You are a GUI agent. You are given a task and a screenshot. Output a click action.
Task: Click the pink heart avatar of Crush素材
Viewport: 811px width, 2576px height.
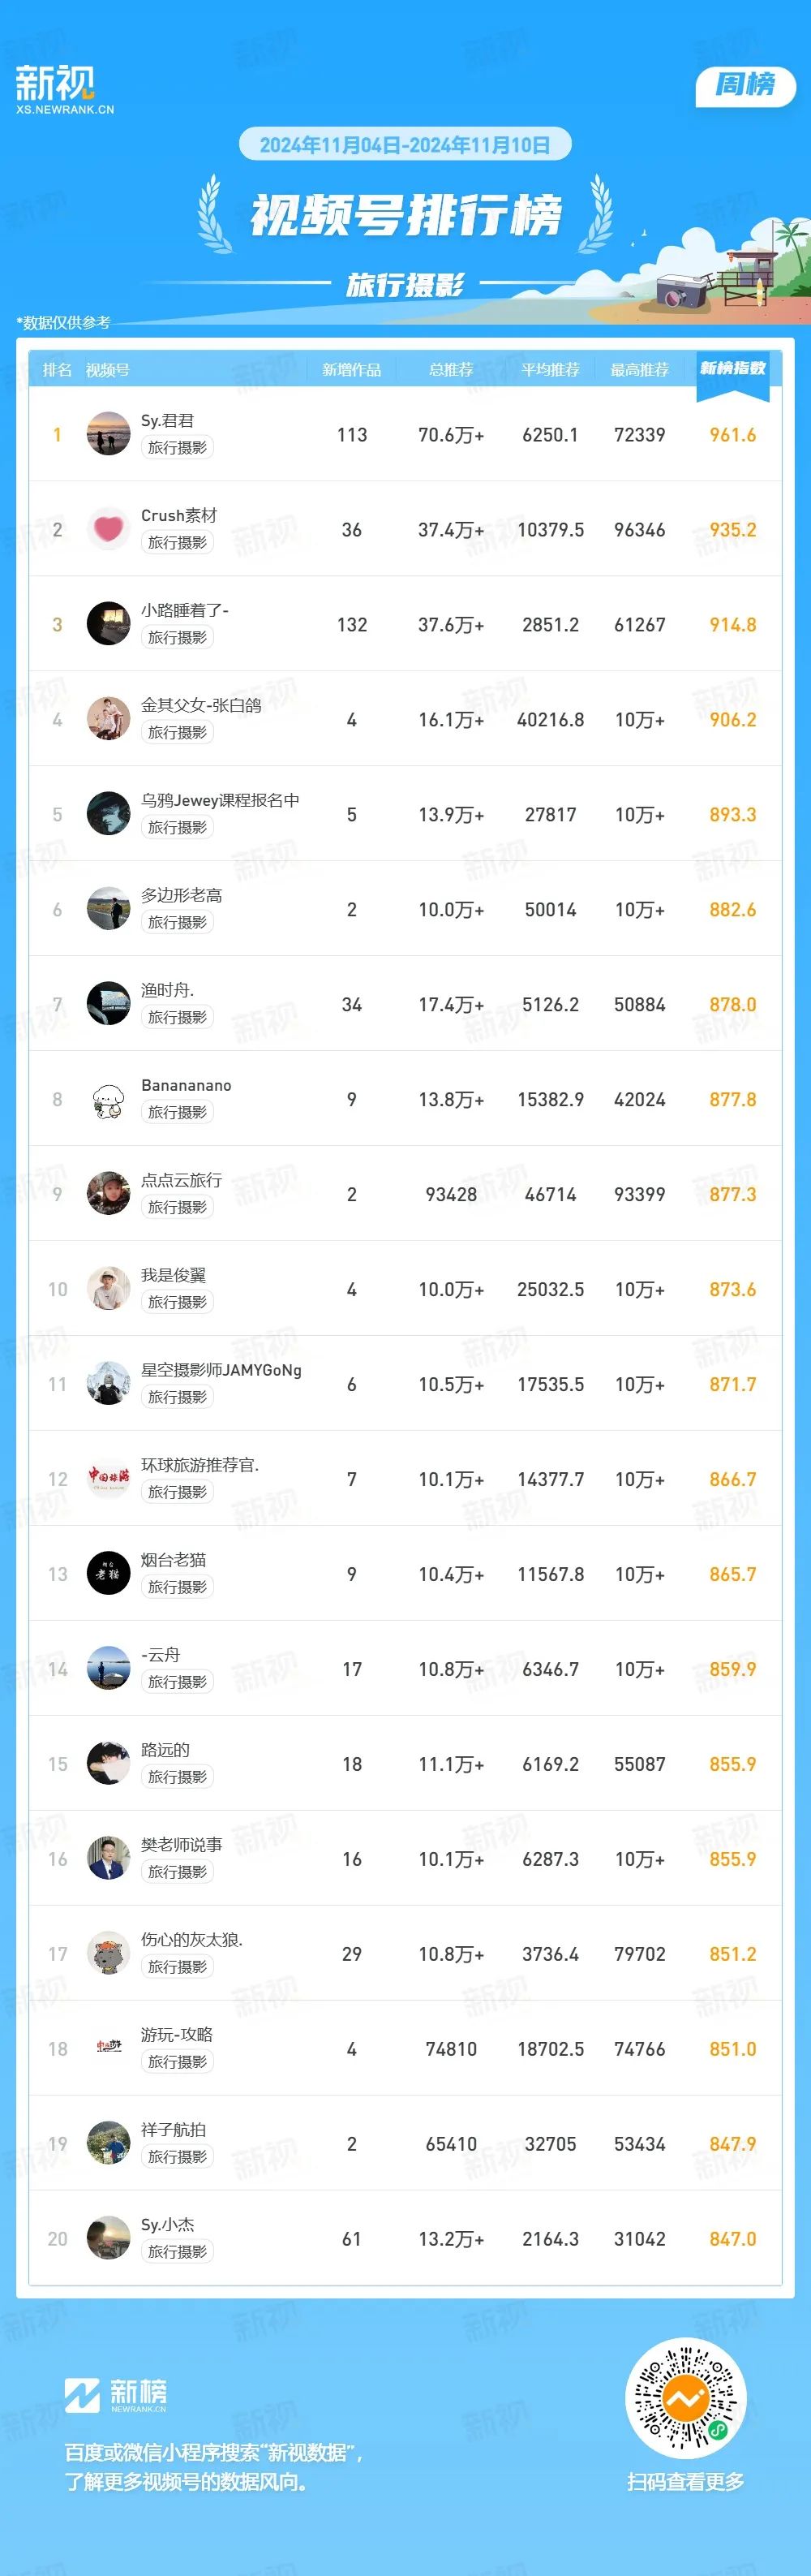pyautogui.click(x=108, y=529)
